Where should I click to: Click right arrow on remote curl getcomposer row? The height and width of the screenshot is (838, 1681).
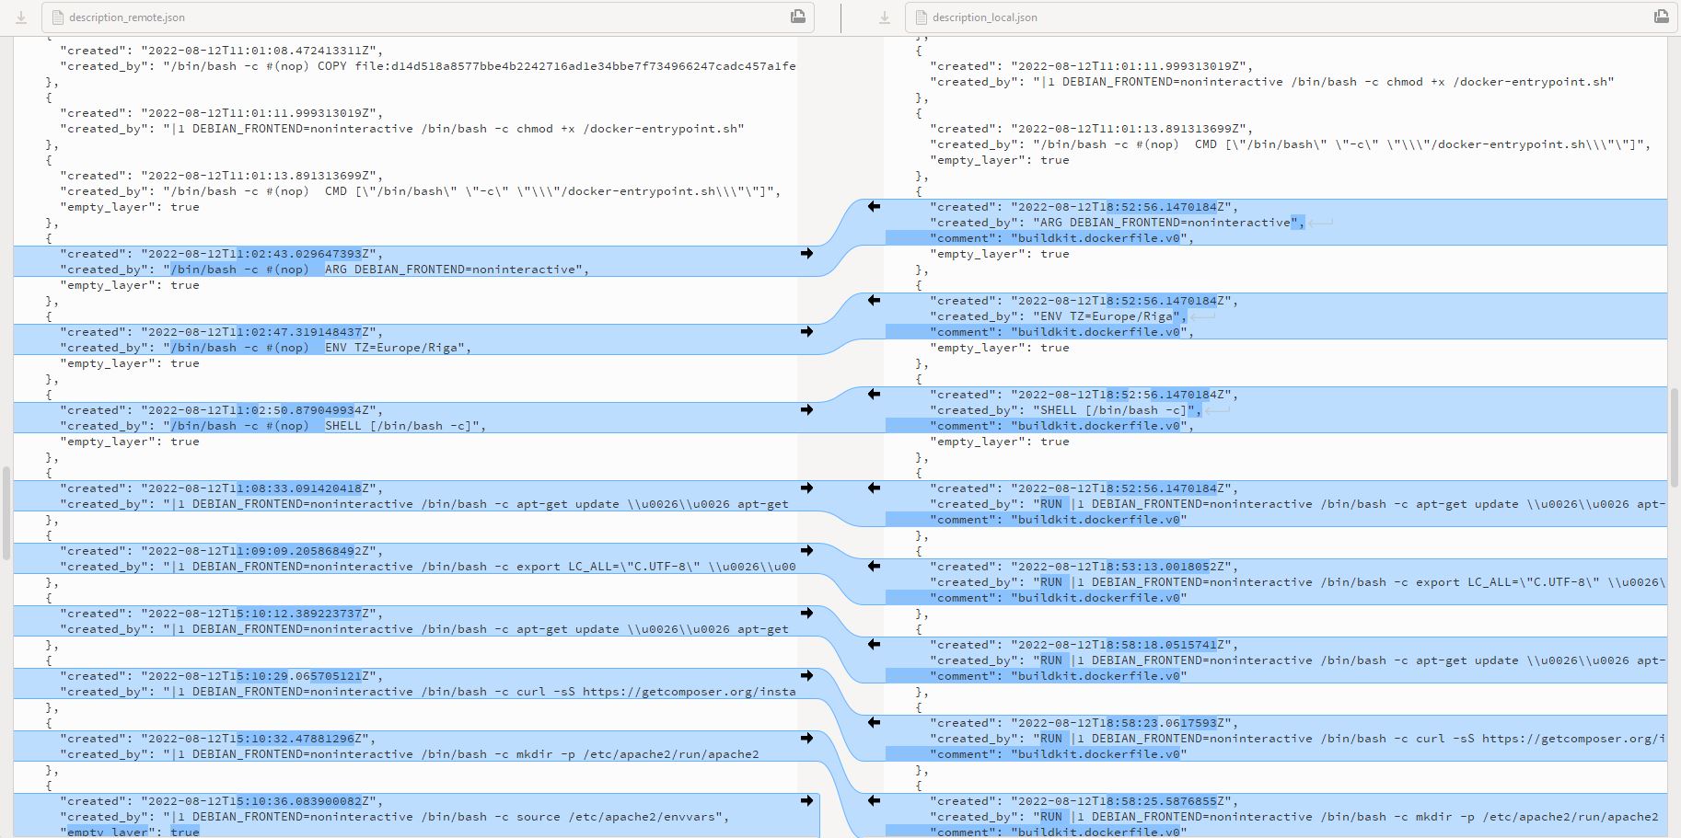click(x=806, y=676)
